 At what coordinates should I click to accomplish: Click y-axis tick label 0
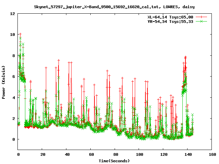coord(14,139)
